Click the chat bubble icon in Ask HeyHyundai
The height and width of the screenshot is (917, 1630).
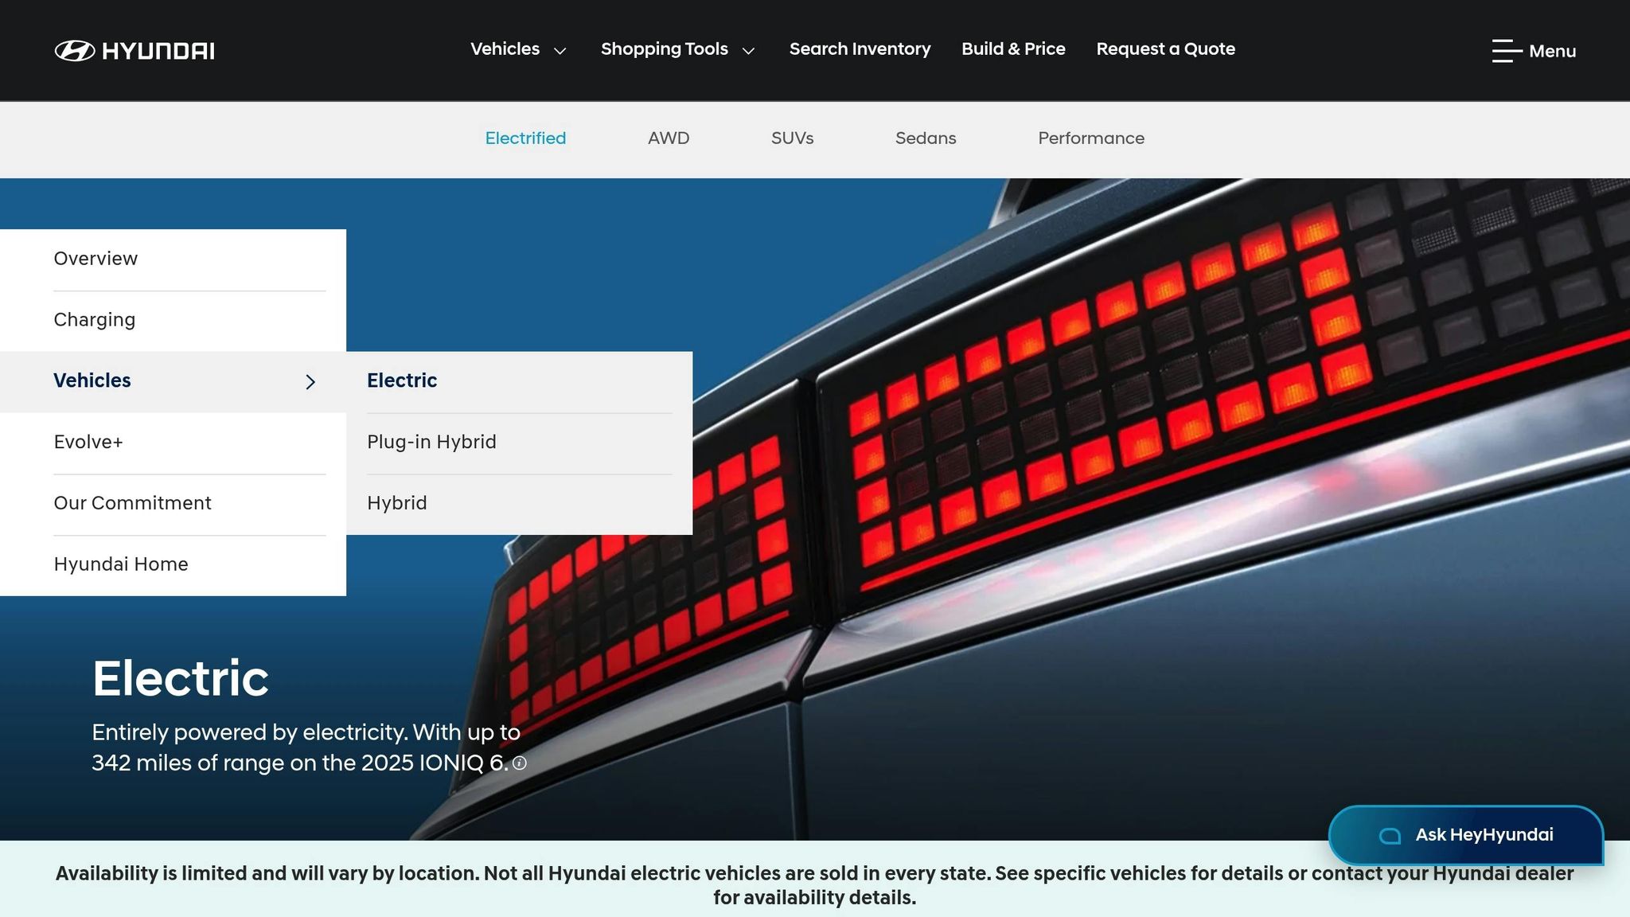click(1390, 836)
